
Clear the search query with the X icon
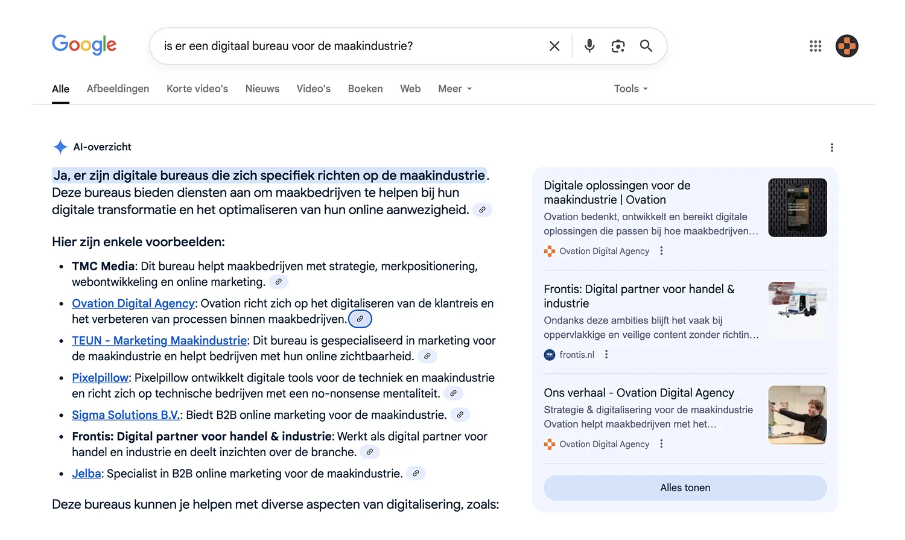click(554, 46)
